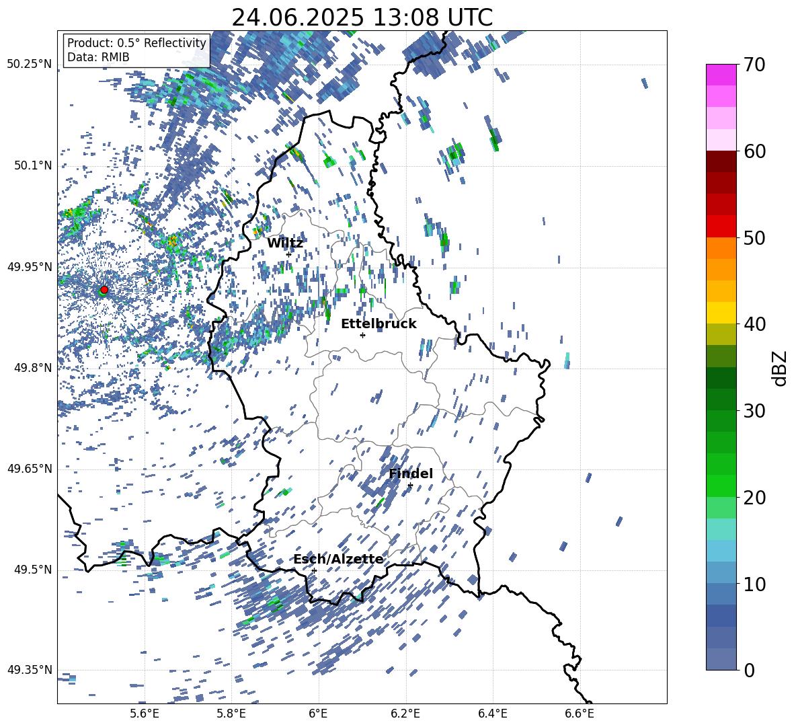Click the cross marker below Esch/Alzette label
This screenshot has height=727, width=796.
click(314, 570)
